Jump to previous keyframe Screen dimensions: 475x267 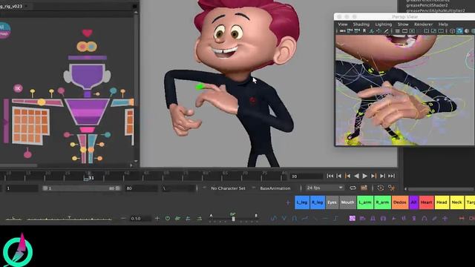coord(348,176)
